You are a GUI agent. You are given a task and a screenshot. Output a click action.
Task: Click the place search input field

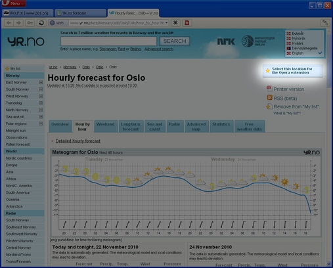(x=108, y=41)
